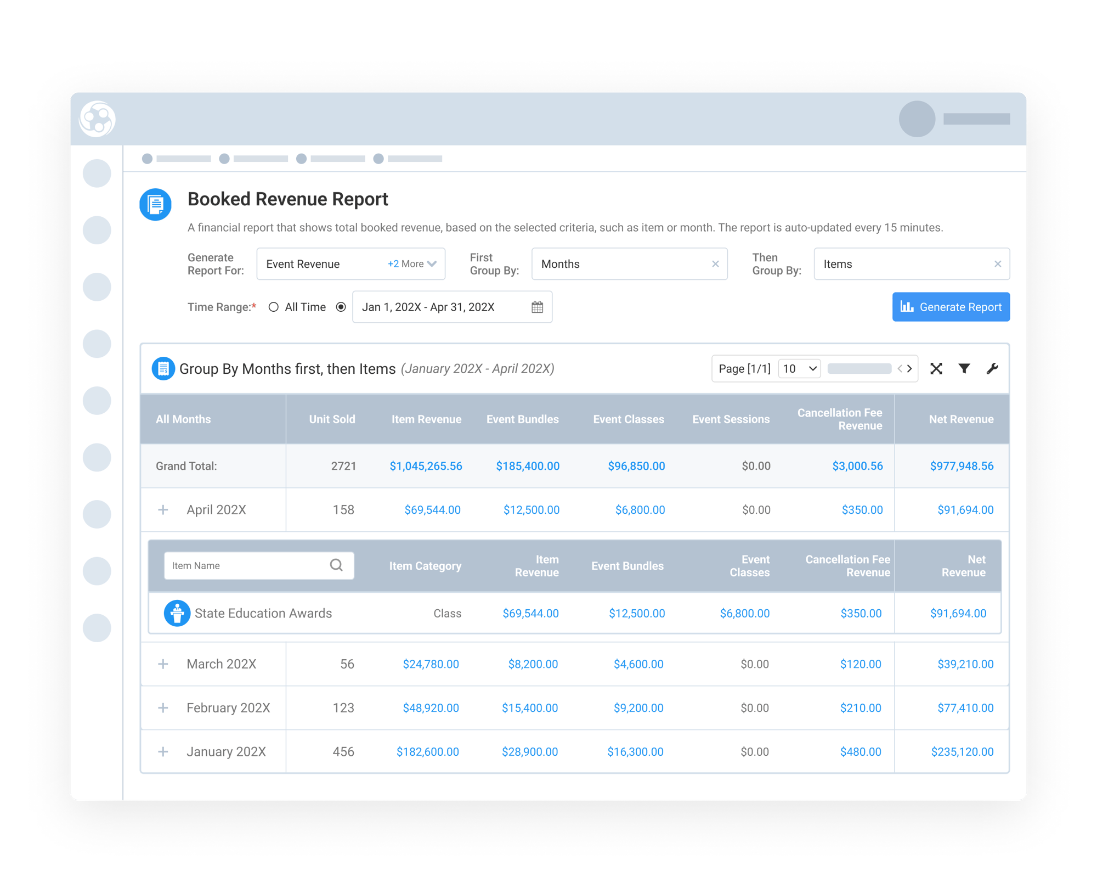
Task: Open the filter funnel icon on the report
Action: tap(964, 368)
